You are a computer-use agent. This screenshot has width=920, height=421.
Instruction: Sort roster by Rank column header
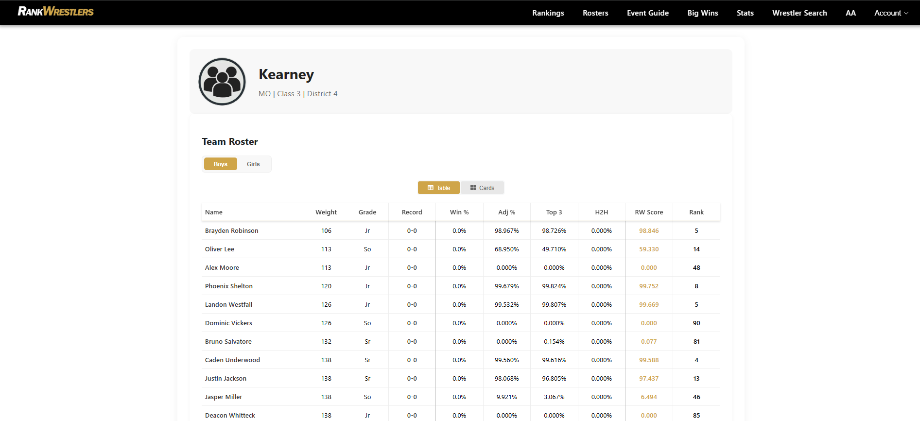pos(696,212)
